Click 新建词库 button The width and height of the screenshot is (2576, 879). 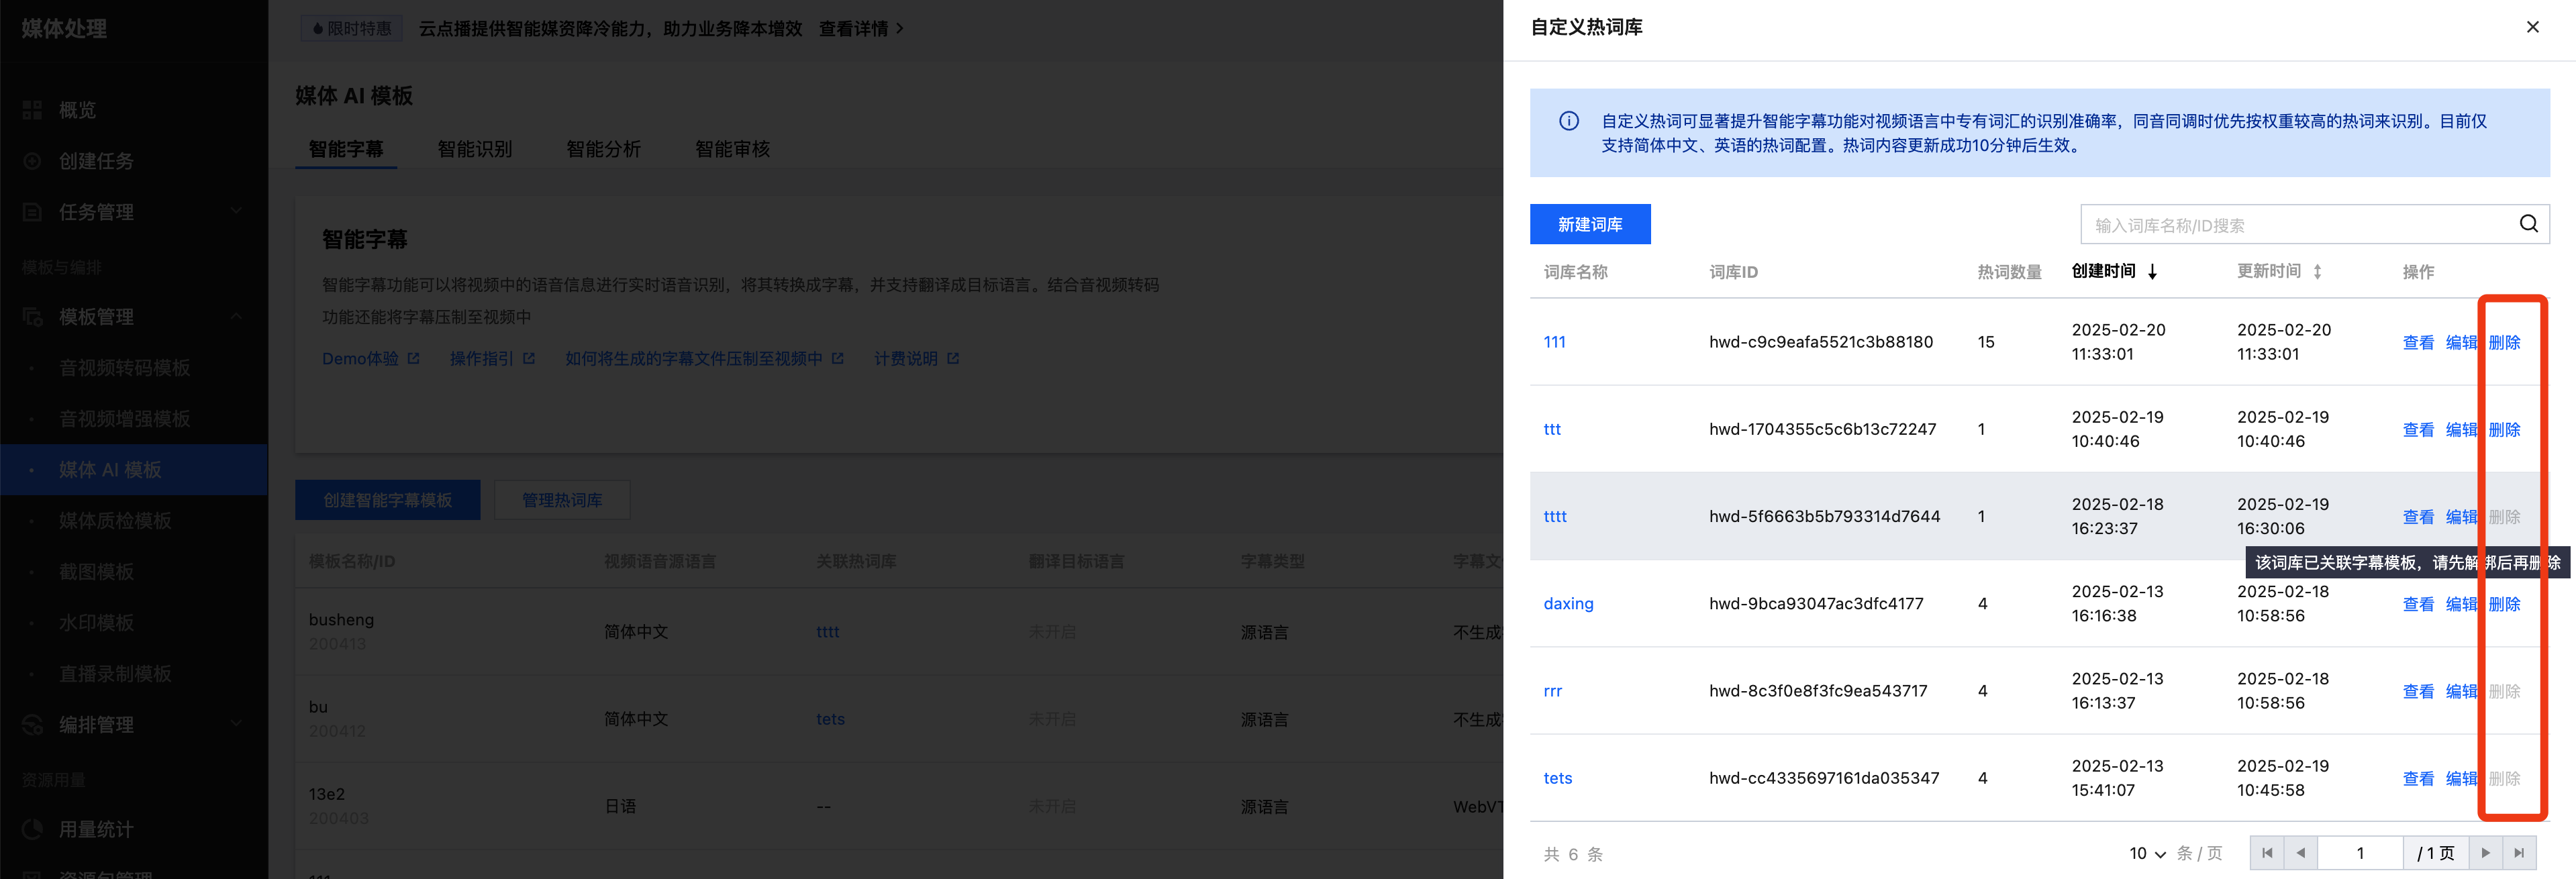click(1589, 224)
